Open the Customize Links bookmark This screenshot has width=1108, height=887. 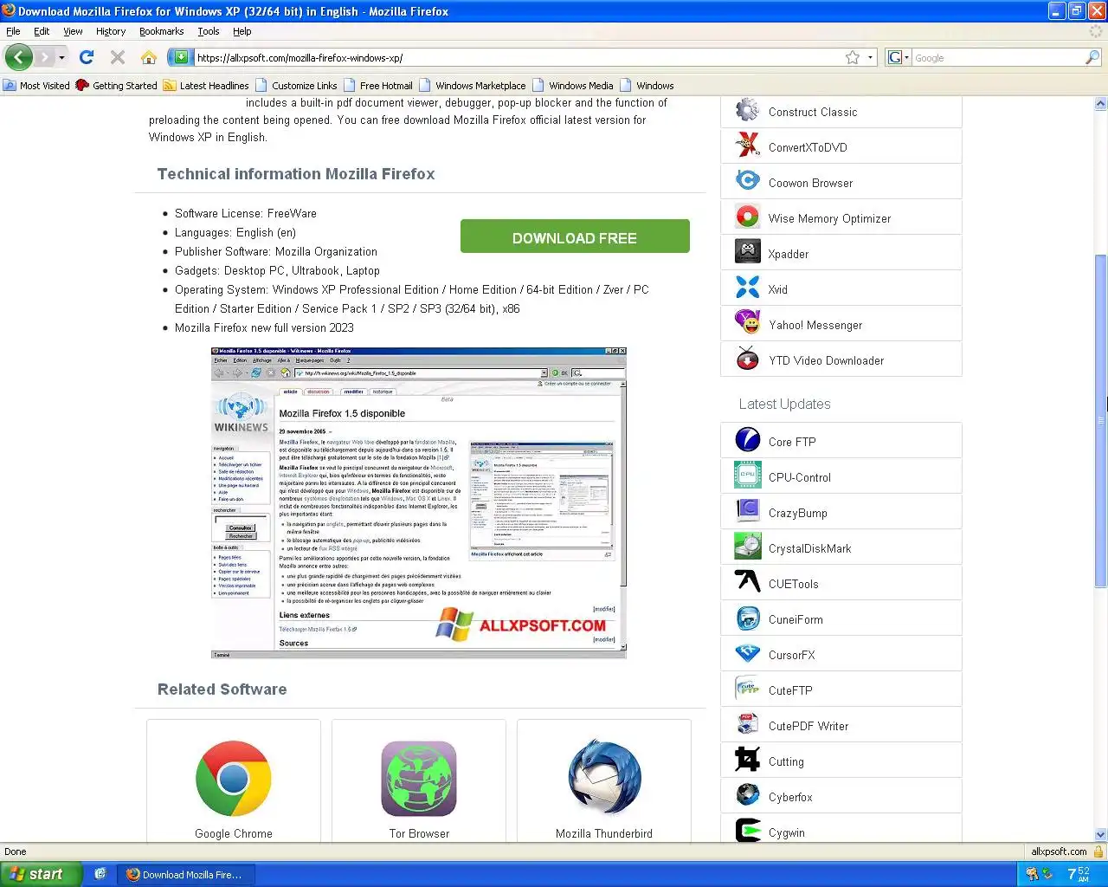pos(296,86)
